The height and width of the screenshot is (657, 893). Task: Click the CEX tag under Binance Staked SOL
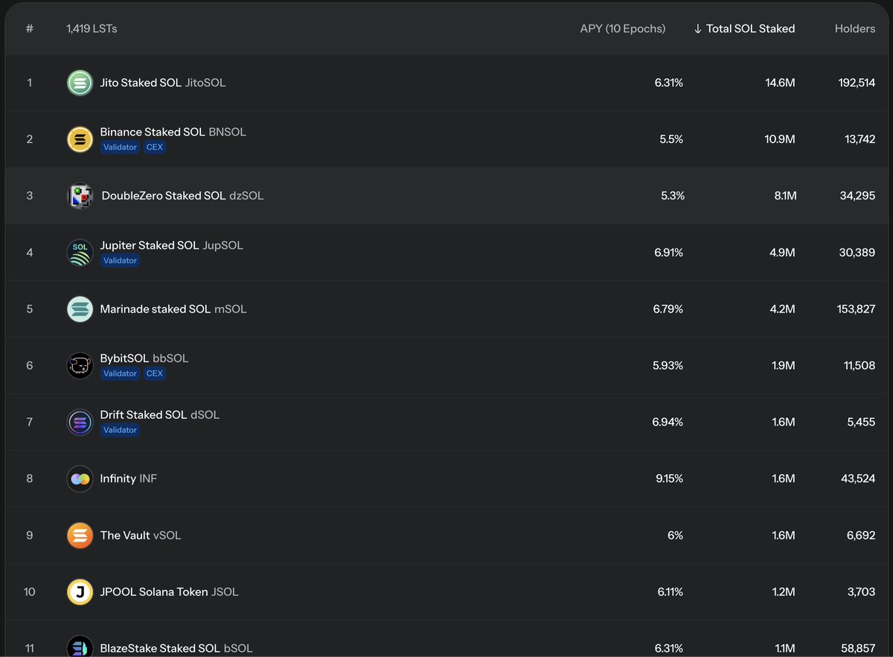[154, 147]
